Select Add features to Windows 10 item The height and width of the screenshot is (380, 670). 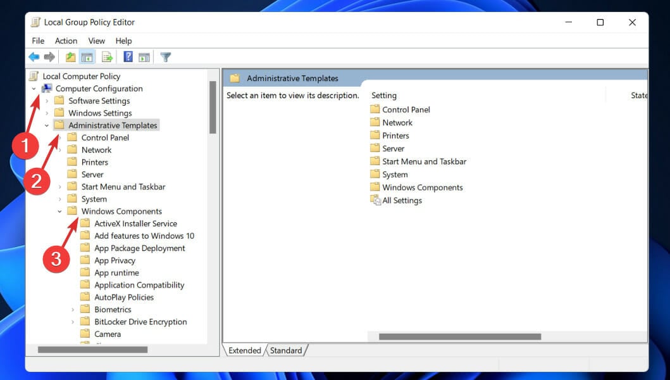coord(144,236)
